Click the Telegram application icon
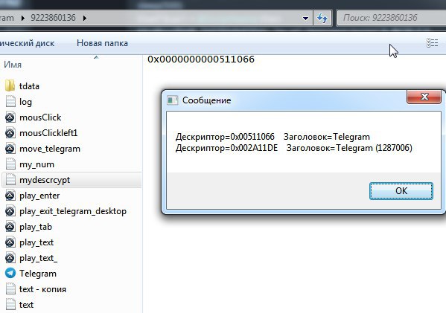This screenshot has width=446, height=313. click(x=10, y=273)
